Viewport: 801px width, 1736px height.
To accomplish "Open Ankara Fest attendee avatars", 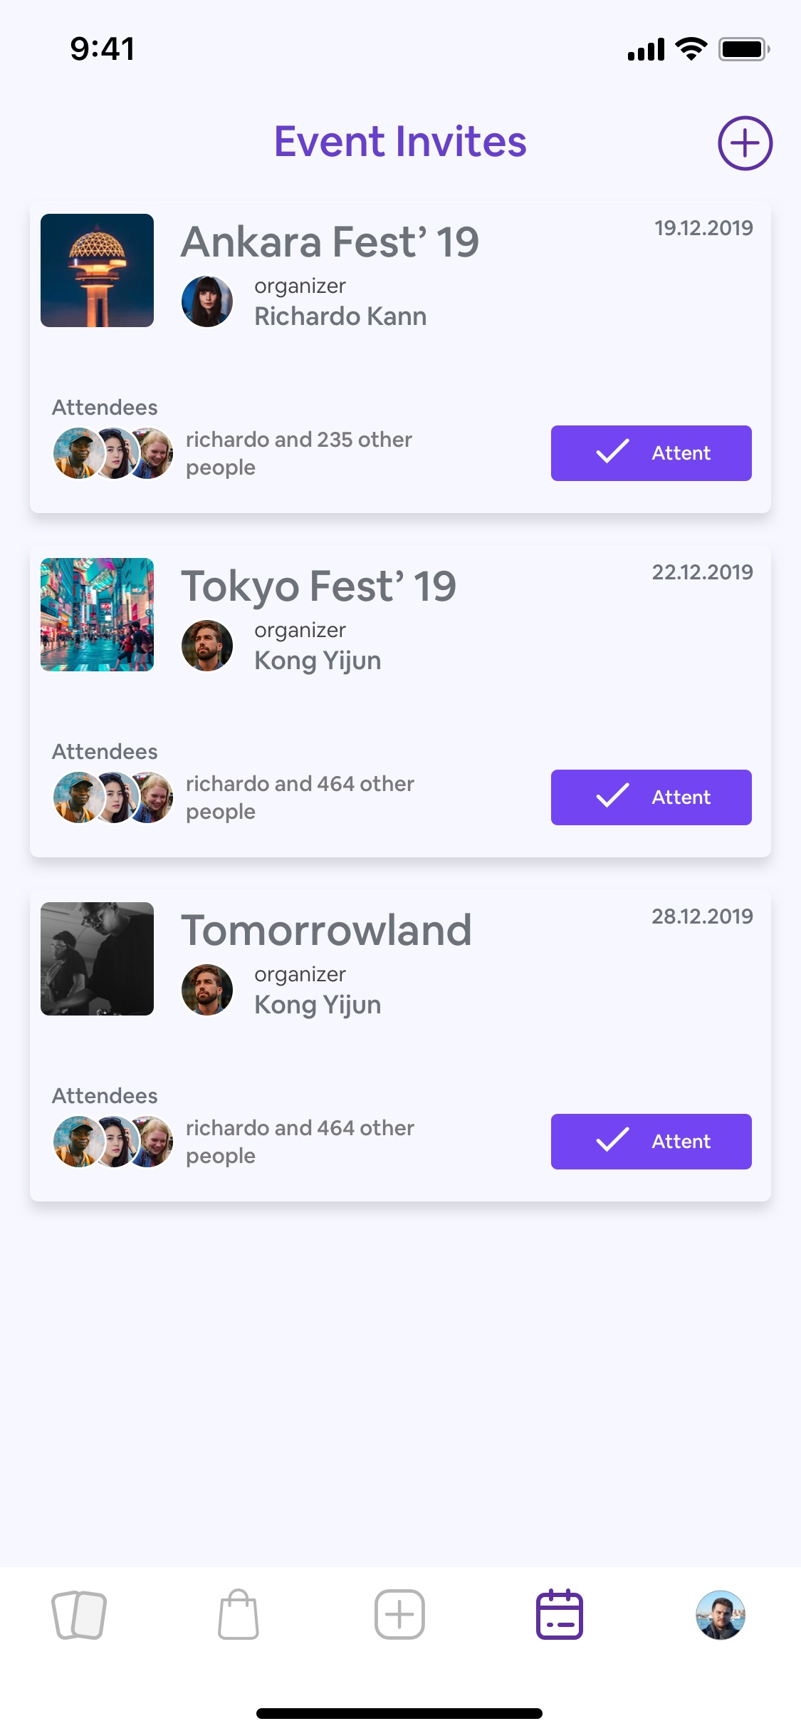I will coord(113,453).
